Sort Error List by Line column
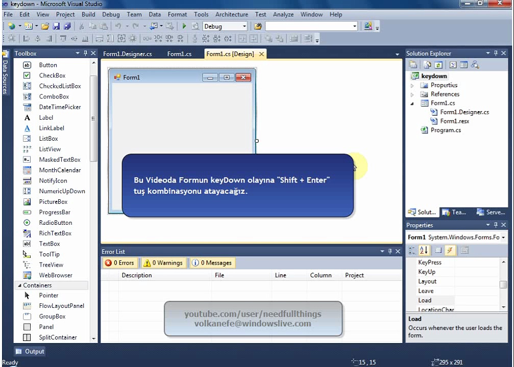Image resolution: width=514 pixels, height=367 pixels. point(281,275)
